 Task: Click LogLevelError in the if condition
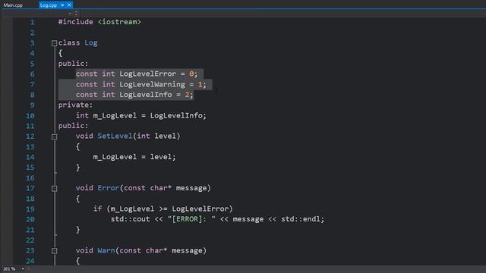[200, 209]
